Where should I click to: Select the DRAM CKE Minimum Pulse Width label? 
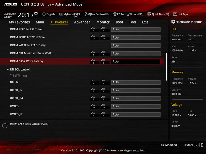coord(31,53)
